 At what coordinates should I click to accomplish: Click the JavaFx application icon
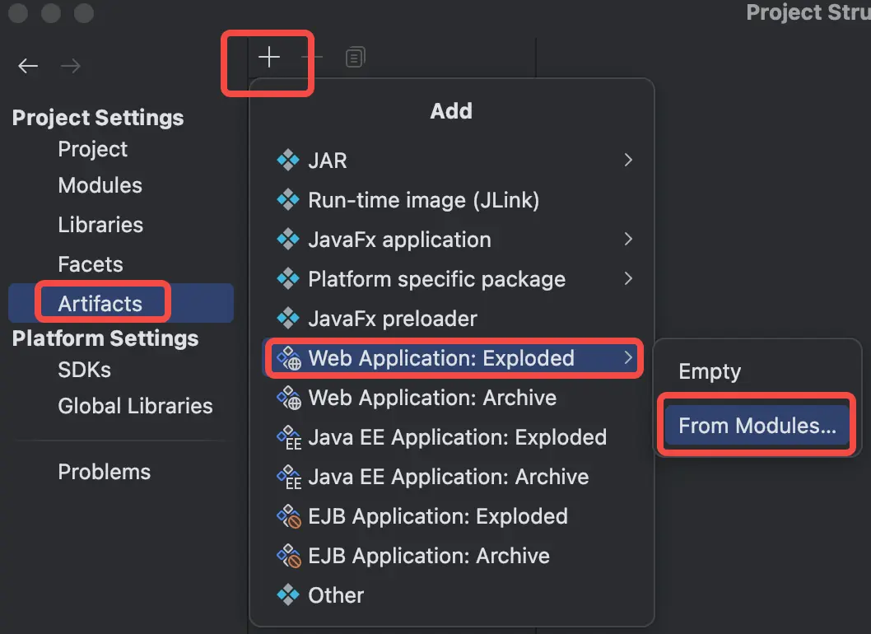[288, 240]
